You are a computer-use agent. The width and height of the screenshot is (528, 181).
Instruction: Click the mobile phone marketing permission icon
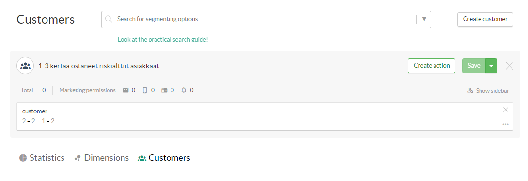145,90
